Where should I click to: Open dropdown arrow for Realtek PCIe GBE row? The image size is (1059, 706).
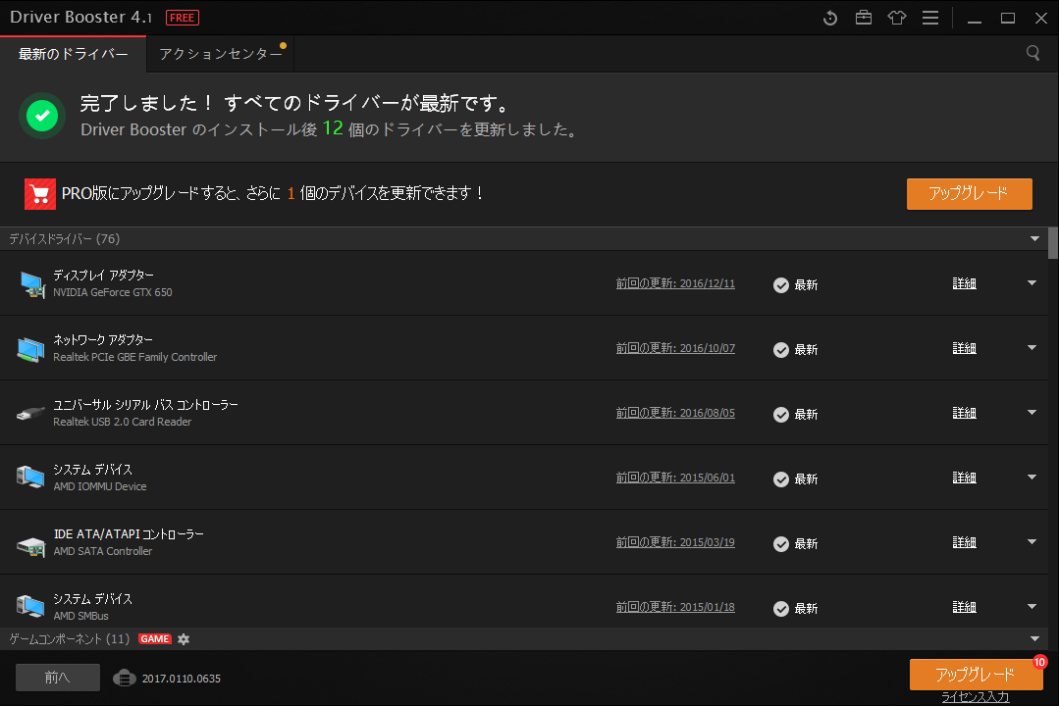(1032, 348)
